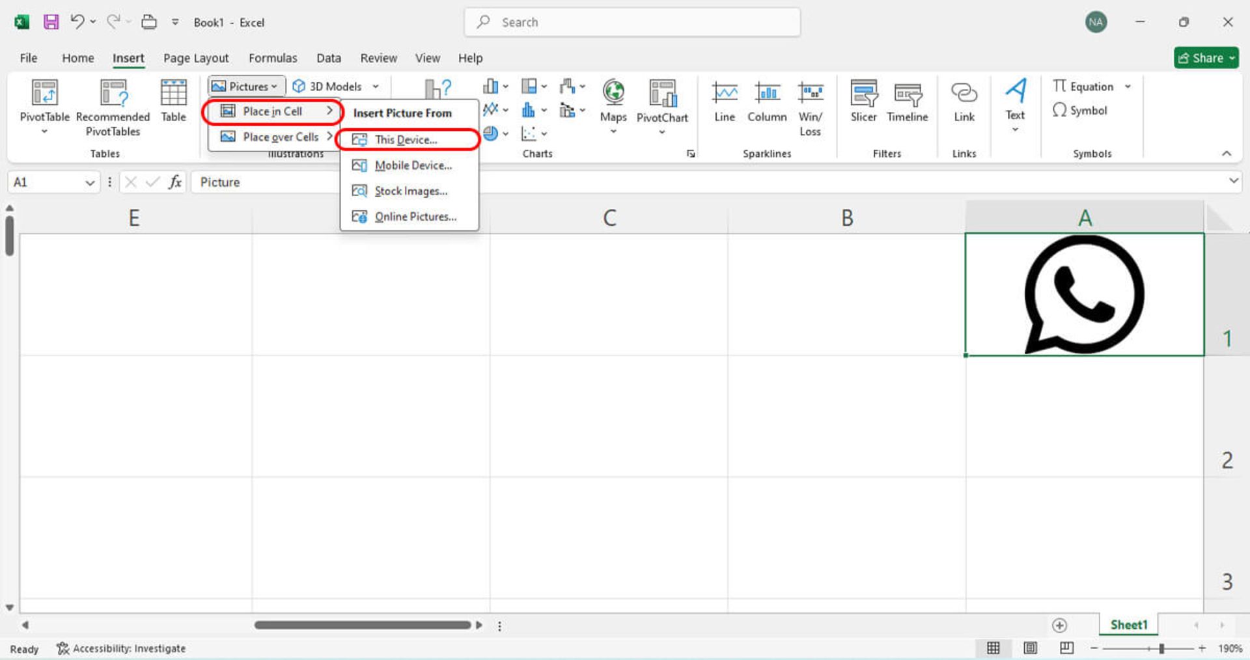This screenshot has height=660, width=1250.
Task: Click the 3D Models icon
Action: tap(299, 86)
